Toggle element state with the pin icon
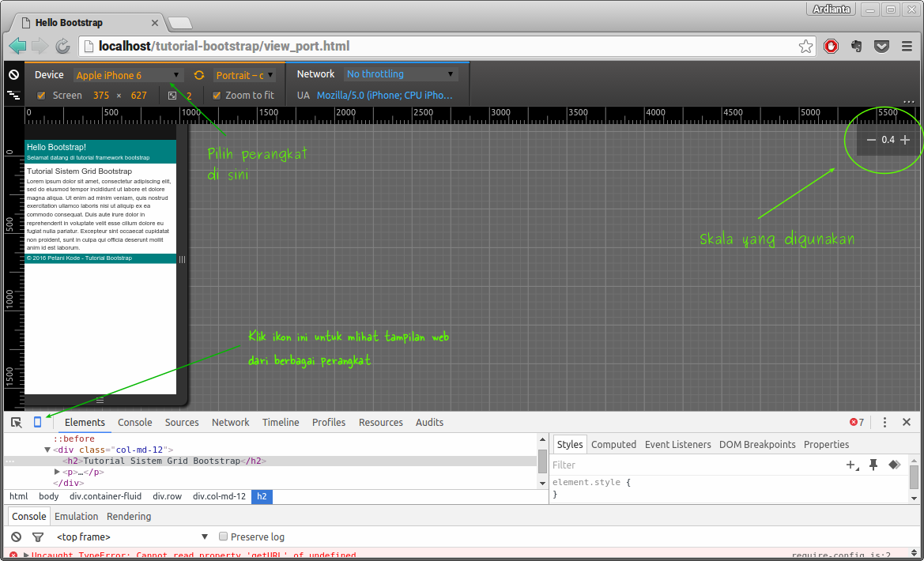 [873, 465]
